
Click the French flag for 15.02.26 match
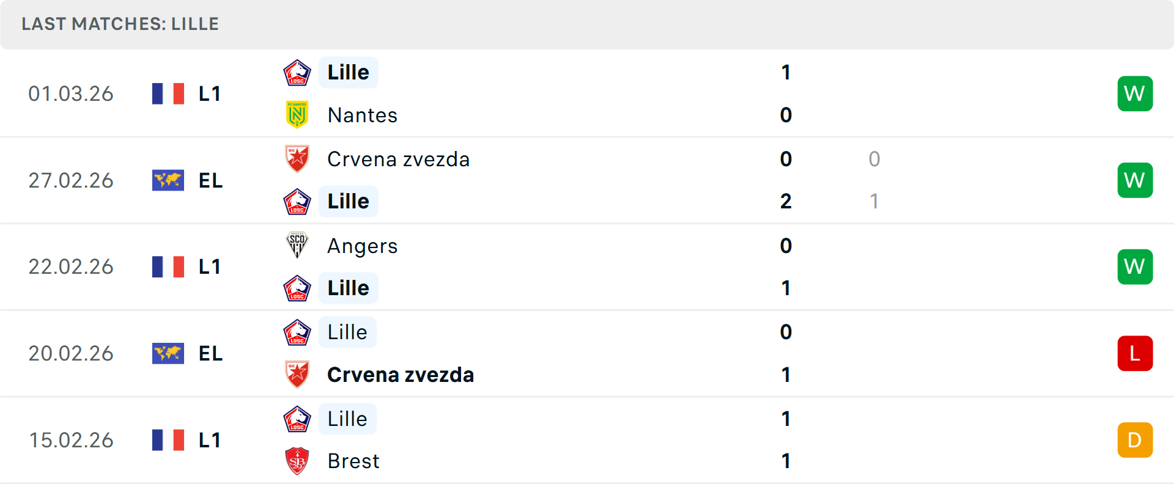(168, 440)
